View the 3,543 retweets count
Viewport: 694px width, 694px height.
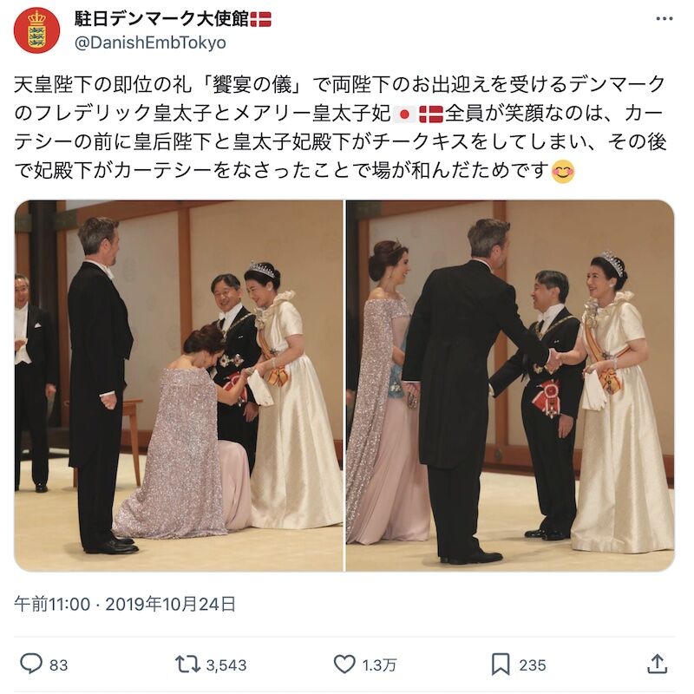(226, 665)
